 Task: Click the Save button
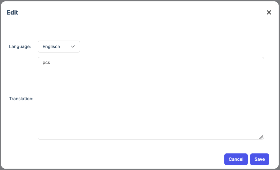[x=259, y=159]
